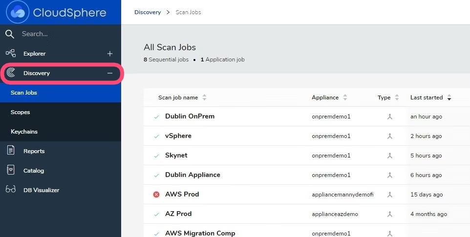The image size is (470, 237).
Task: Click the type icon in Dublin Appliance row
Action: tap(390, 175)
